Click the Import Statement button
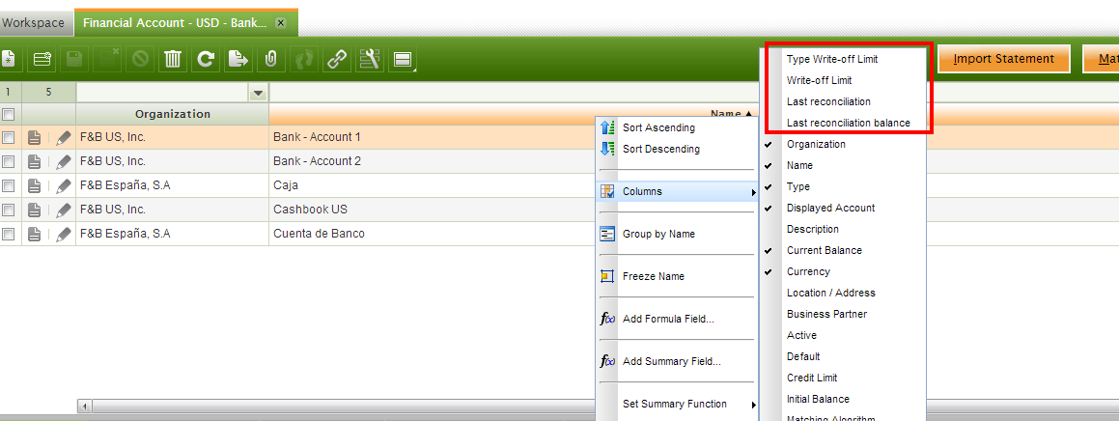 [x=1003, y=59]
